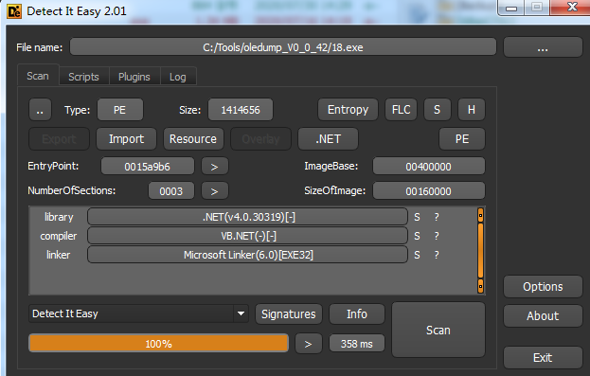Image resolution: width=590 pixels, height=376 pixels.
Task: Click S next to the linker row
Action: click(x=417, y=255)
